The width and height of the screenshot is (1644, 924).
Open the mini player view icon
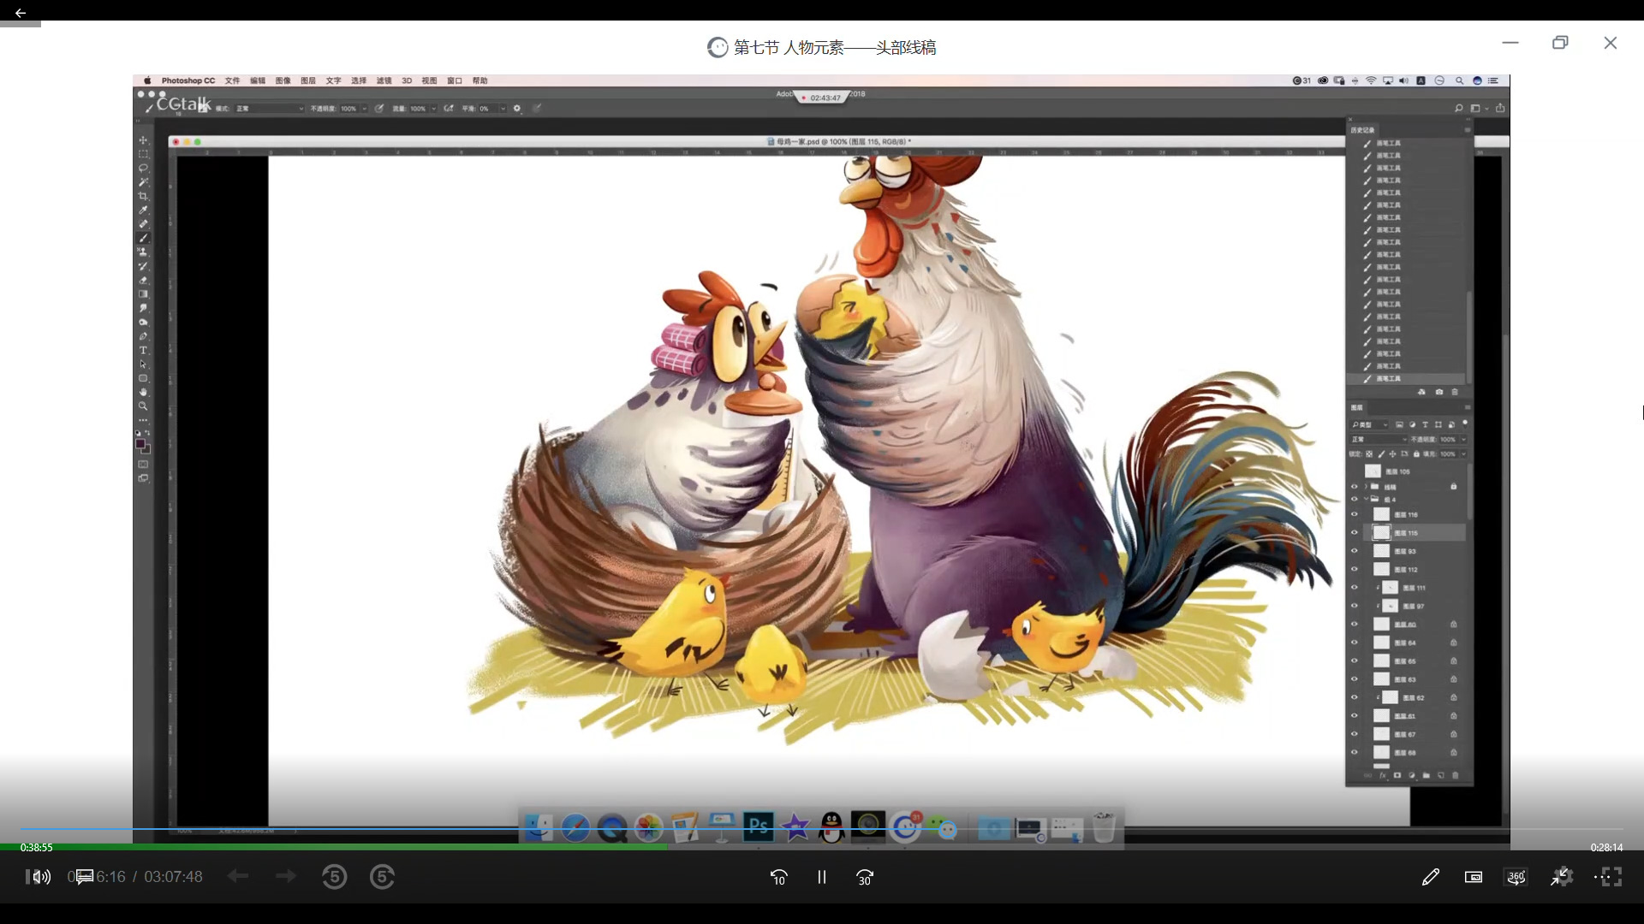pos(1474,877)
